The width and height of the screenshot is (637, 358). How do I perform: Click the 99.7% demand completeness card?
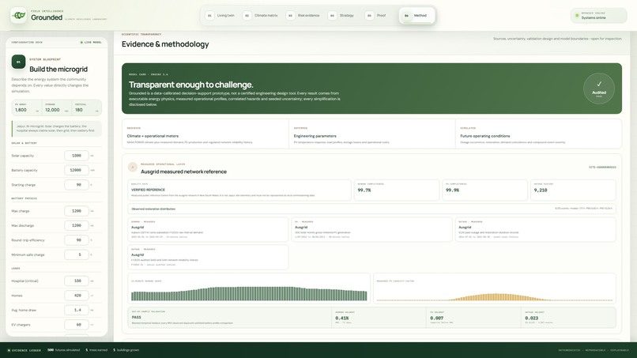click(397, 190)
